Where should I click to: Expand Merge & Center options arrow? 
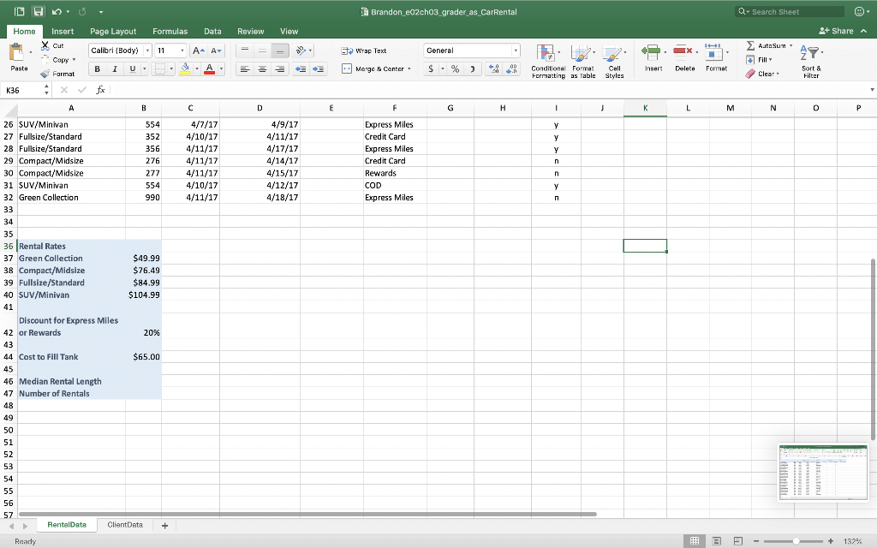(409, 68)
